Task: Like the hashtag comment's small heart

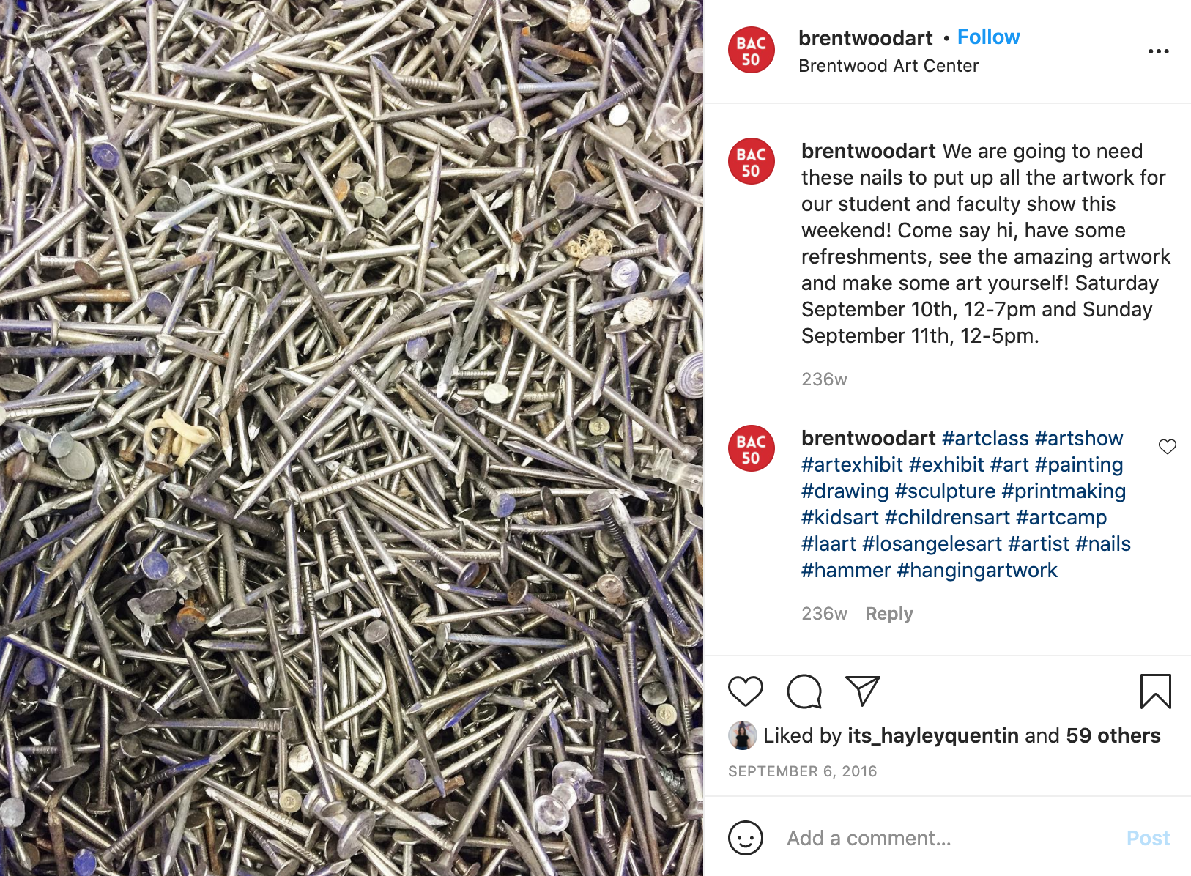Action: tap(1168, 447)
